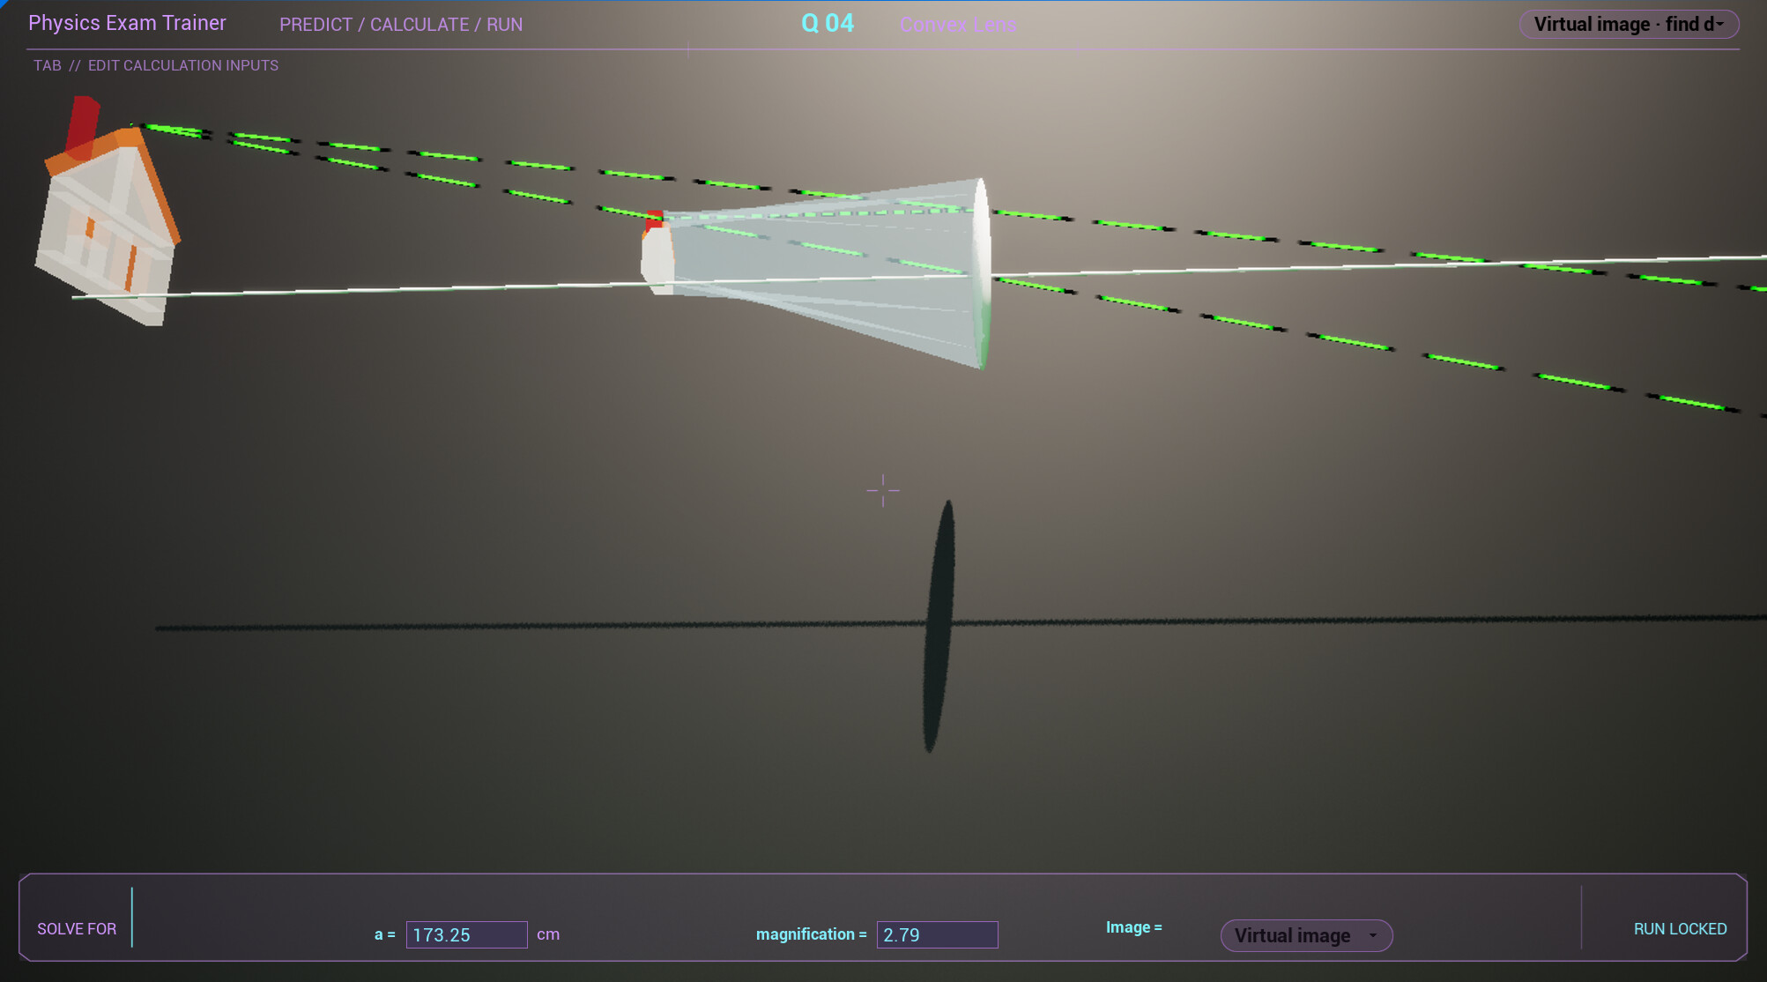
Task: Click the convex lens disc in the scene
Action: point(982,273)
